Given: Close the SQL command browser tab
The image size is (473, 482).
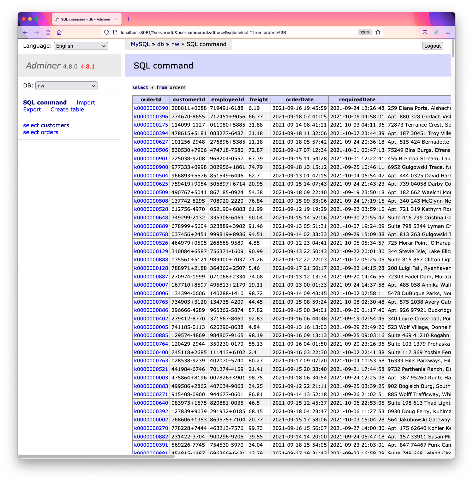Looking at the screenshot, I should [x=117, y=19].
